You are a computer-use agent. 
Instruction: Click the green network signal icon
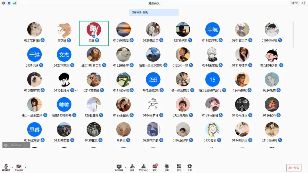click(14, 3)
